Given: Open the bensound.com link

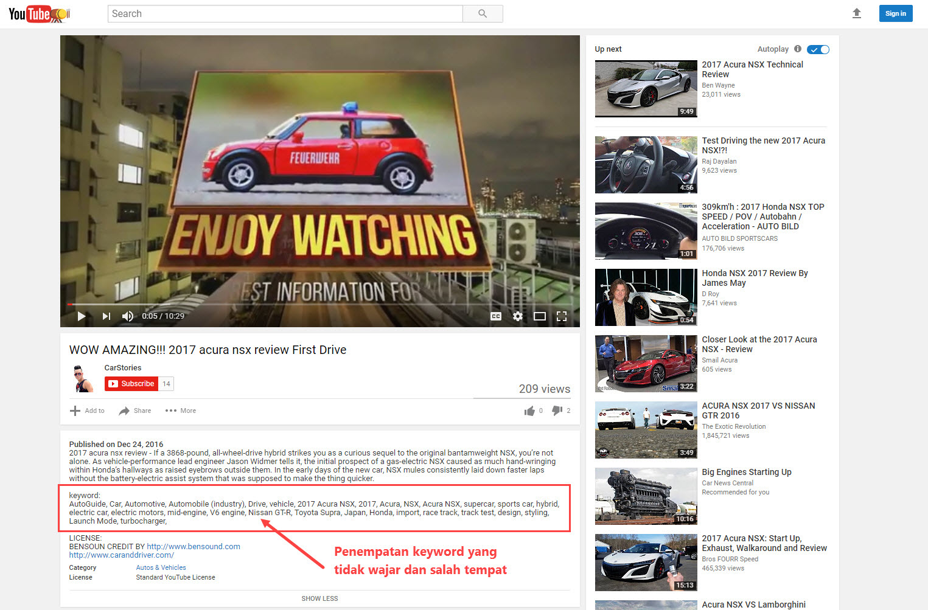Looking at the screenshot, I should pos(194,546).
